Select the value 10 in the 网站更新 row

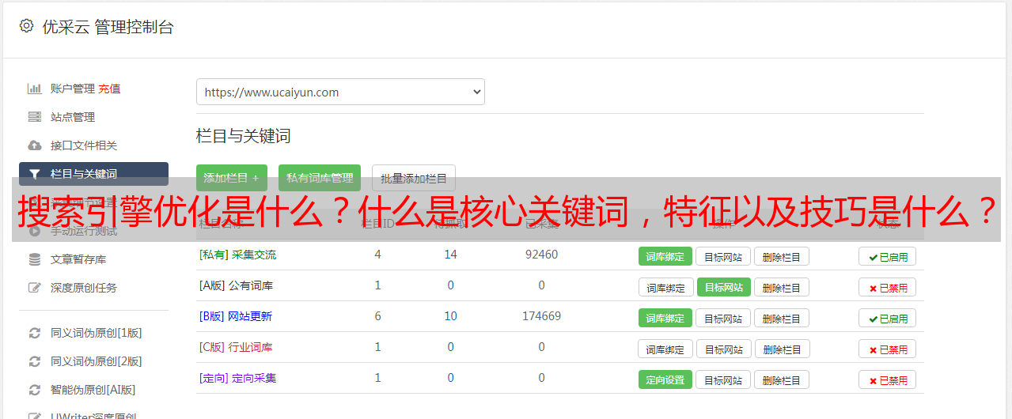coord(451,316)
